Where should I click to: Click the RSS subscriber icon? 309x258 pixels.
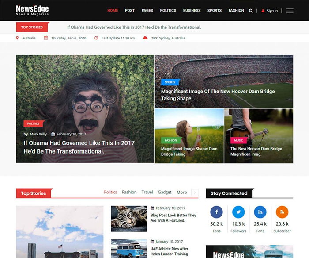(x=282, y=212)
